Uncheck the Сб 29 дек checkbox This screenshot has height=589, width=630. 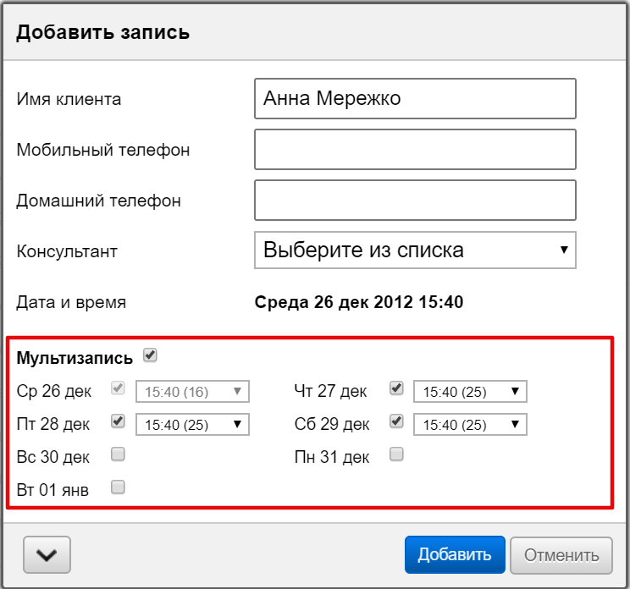pyautogui.click(x=395, y=421)
